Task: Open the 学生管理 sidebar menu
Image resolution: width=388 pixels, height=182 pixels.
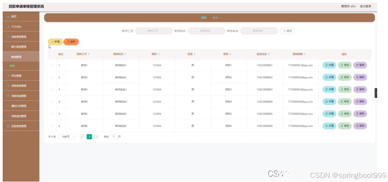Action: click(x=21, y=76)
